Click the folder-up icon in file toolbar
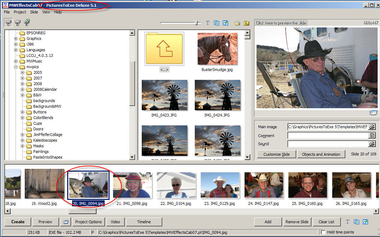 246,23
